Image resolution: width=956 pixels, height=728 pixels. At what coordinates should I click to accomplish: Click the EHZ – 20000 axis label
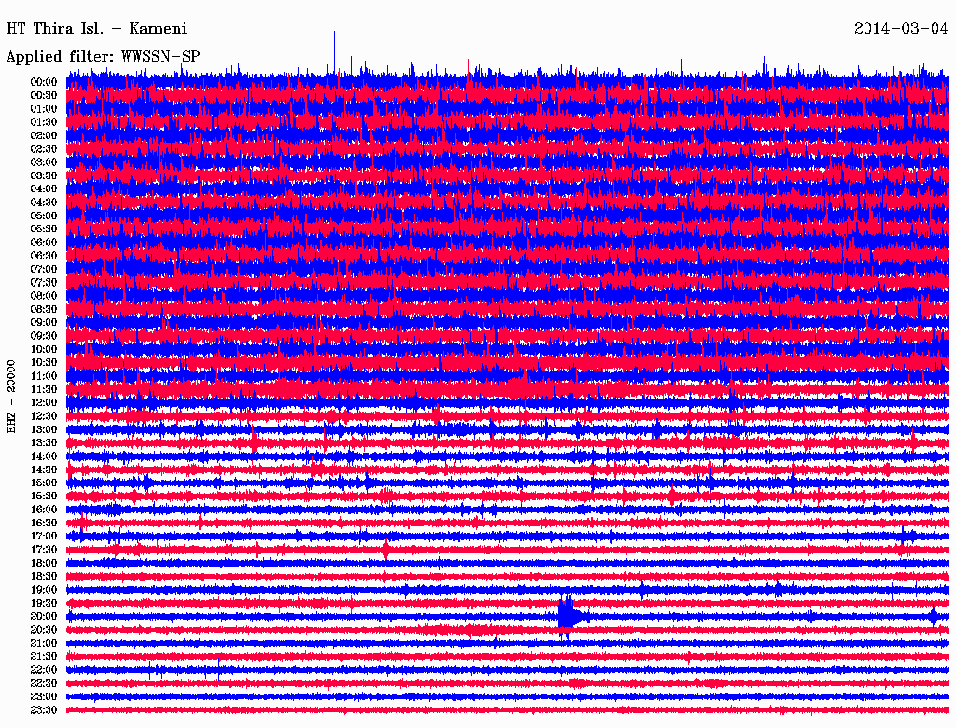tap(11, 397)
